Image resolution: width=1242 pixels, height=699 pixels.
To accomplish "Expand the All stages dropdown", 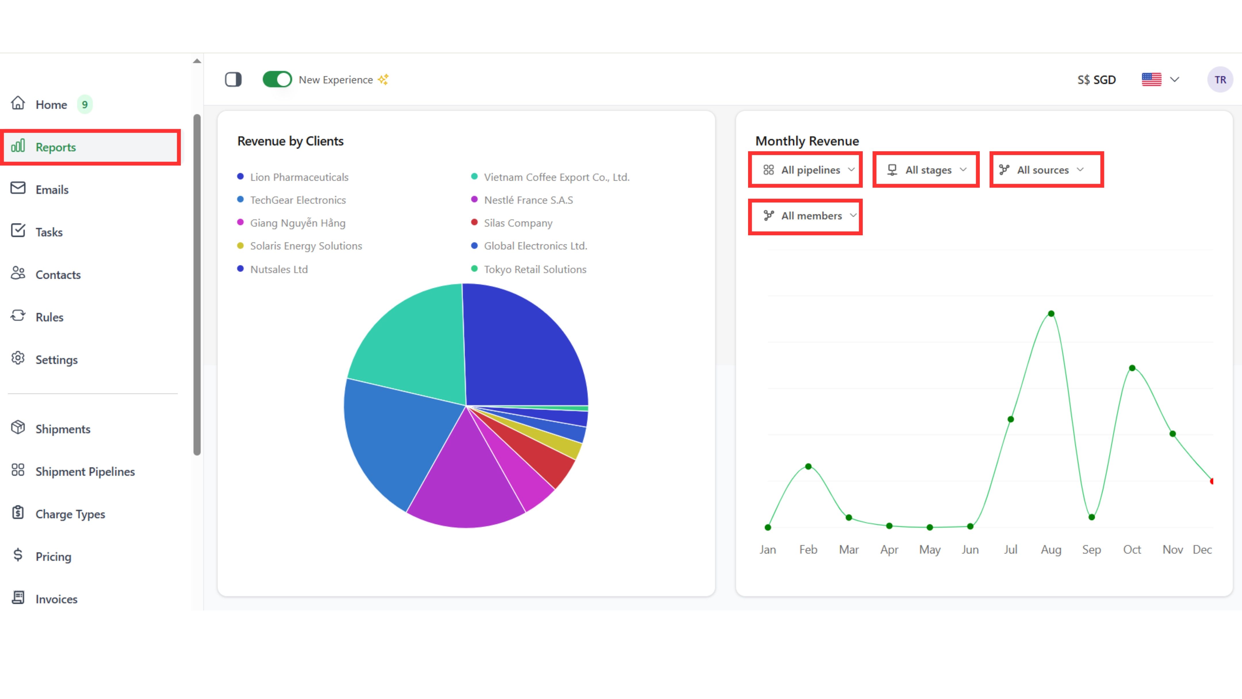I will point(927,170).
